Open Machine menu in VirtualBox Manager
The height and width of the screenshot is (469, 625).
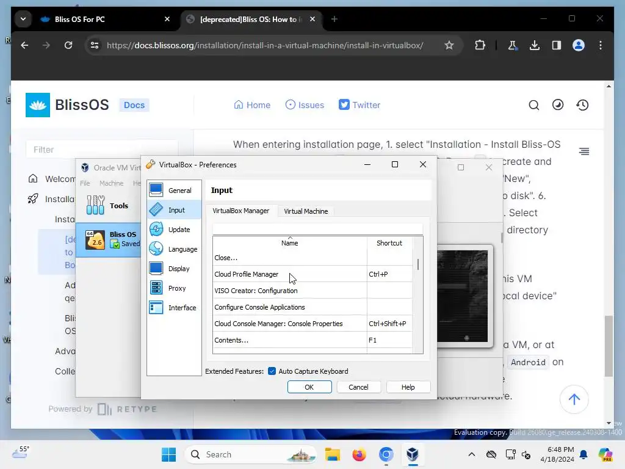111,183
